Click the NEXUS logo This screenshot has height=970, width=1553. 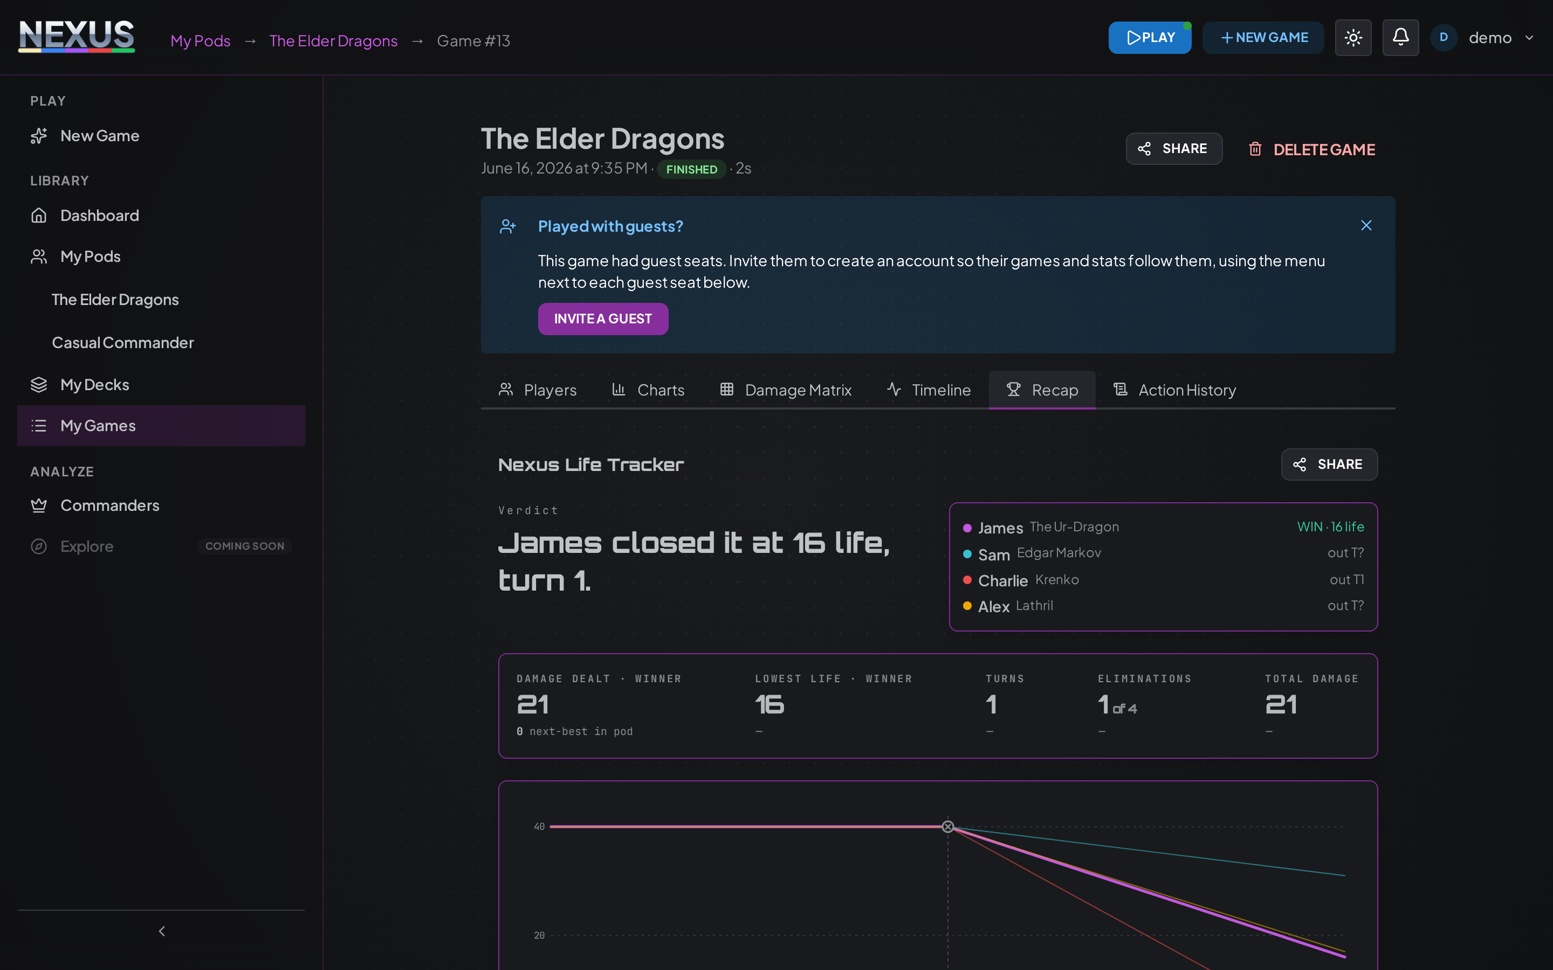[77, 37]
